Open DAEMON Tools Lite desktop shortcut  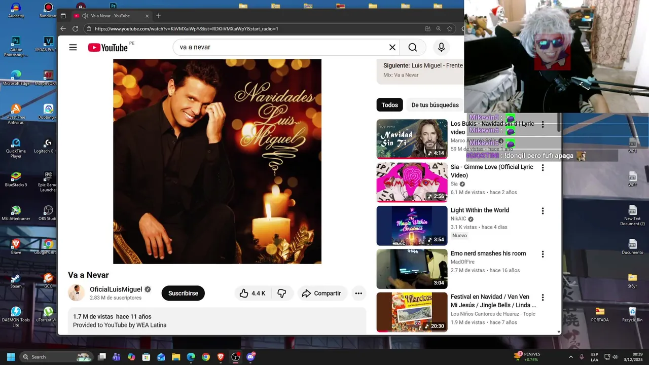16,316
